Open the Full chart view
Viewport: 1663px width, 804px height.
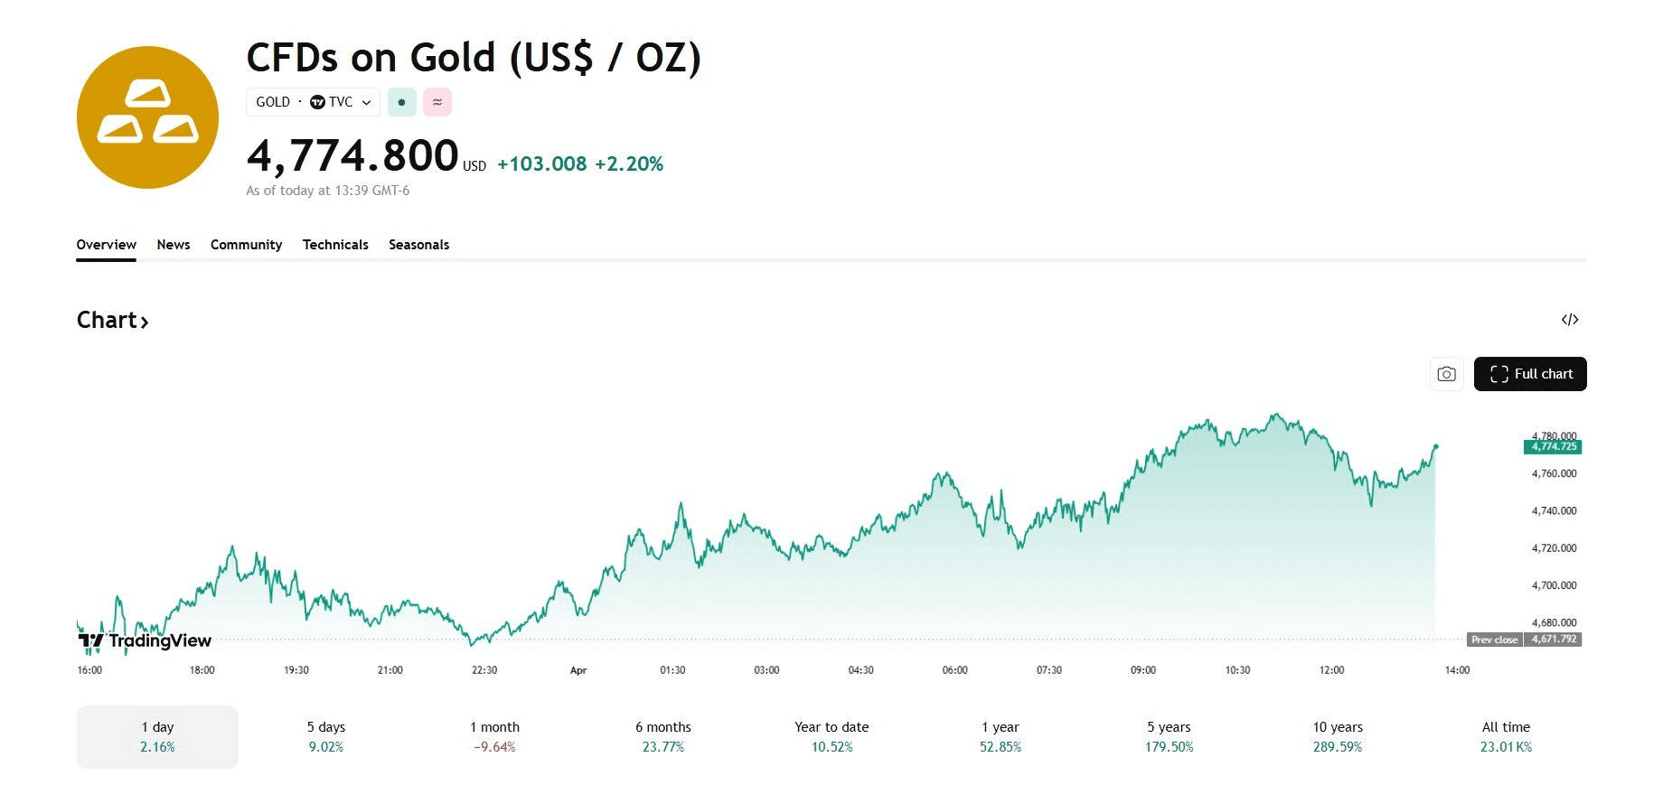1530,374
